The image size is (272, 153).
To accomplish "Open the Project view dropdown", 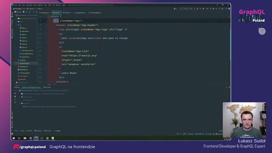I will point(18,12).
